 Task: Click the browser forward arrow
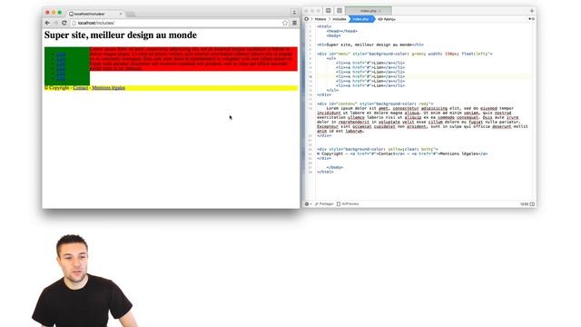pos(55,23)
